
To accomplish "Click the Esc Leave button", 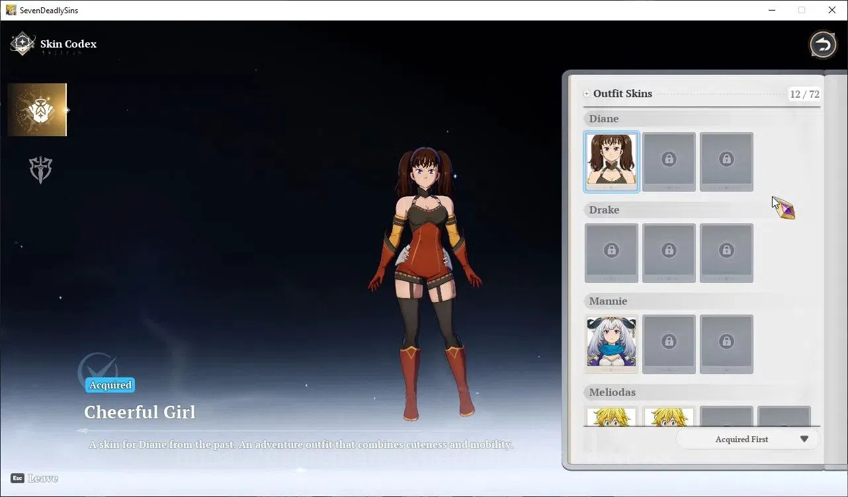I will tap(34, 478).
